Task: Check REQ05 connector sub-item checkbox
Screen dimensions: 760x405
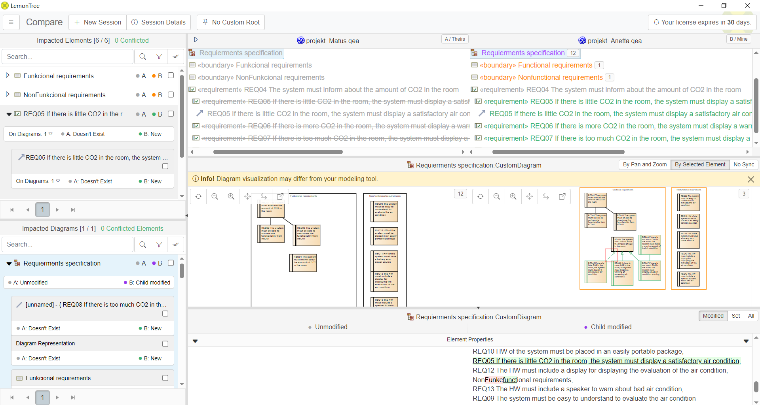Action: [x=165, y=166]
